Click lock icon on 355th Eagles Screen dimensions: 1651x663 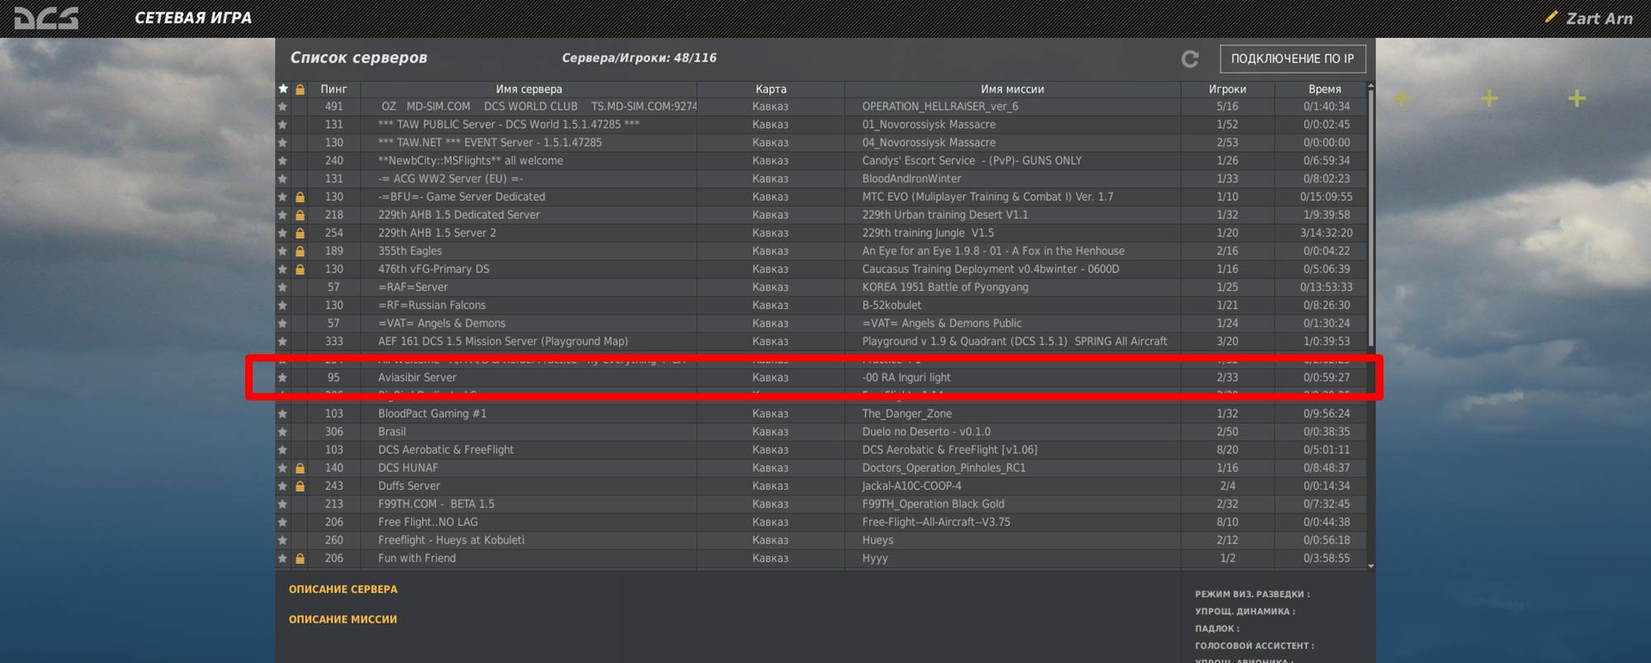[x=300, y=251]
